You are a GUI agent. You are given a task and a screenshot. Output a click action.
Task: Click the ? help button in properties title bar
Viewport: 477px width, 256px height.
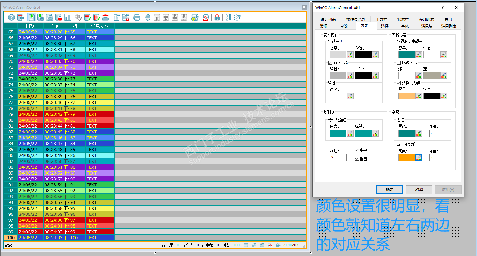[x=442, y=7]
